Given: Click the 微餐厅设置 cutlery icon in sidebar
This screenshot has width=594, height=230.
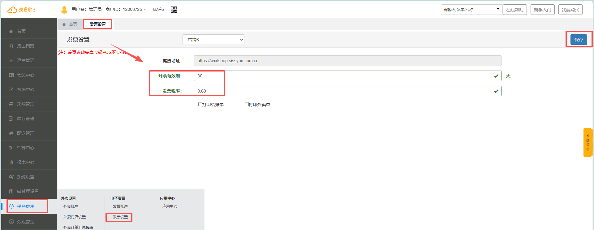Looking at the screenshot, I should click(11, 191).
